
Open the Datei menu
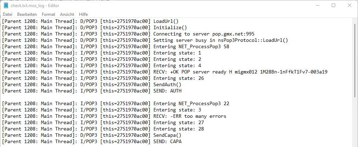pyautogui.click(x=7, y=14)
